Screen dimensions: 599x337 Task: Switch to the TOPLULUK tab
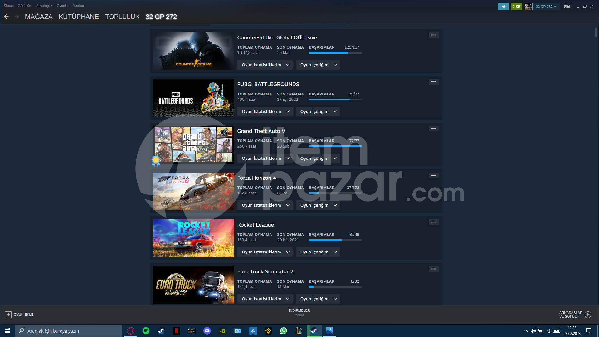point(122,17)
